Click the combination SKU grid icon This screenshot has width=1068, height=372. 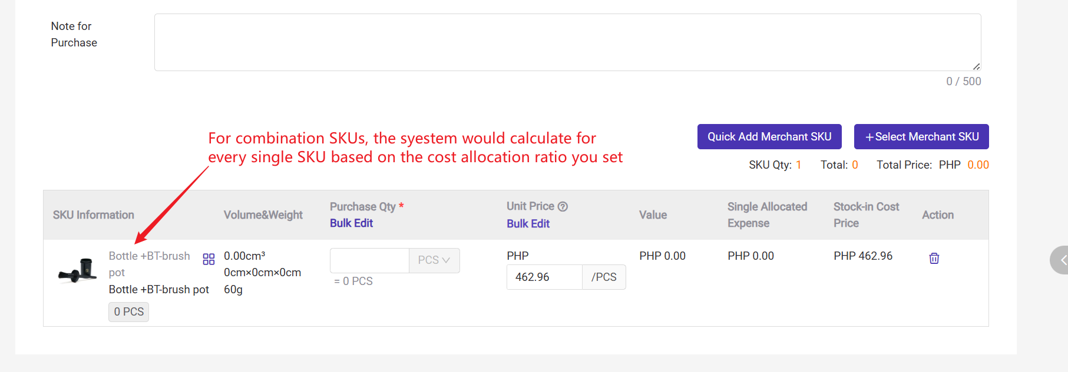coord(209,259)
